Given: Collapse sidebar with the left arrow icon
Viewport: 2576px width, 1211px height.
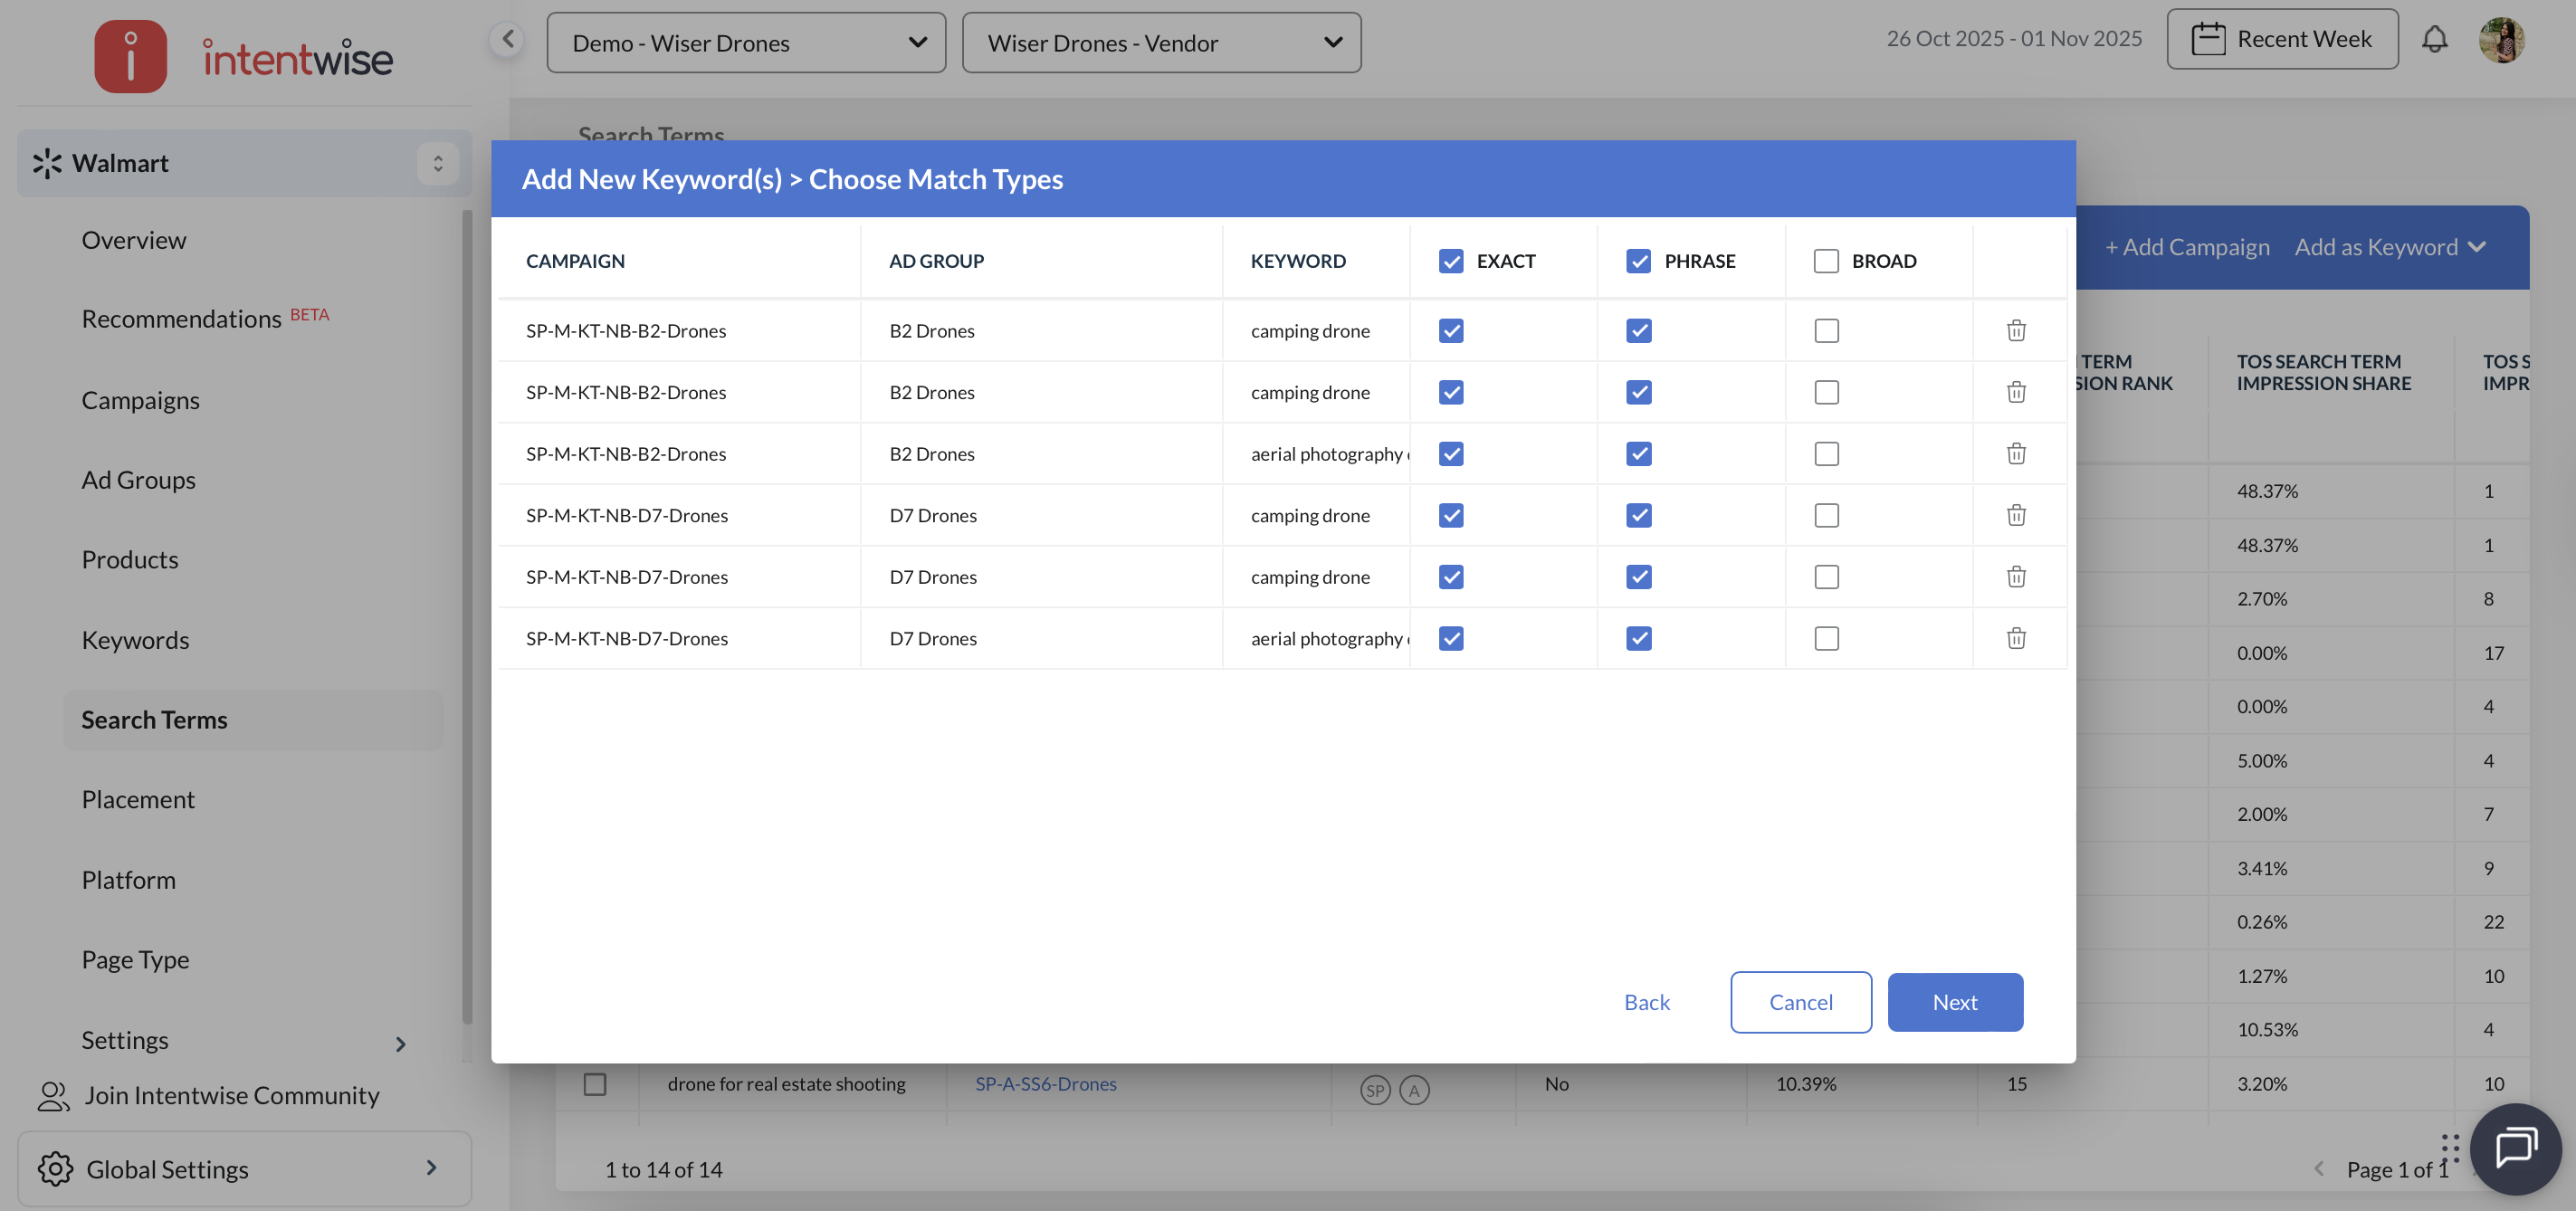Looking at the screenshot, I should 508,40.
